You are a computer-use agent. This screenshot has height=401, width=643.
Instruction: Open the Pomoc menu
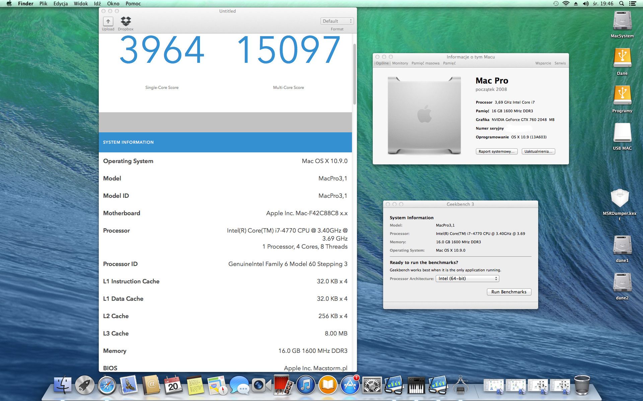(133, 4)
